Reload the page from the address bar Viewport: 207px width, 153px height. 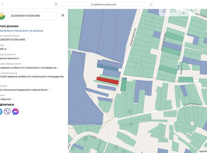[x=151, y=5]
